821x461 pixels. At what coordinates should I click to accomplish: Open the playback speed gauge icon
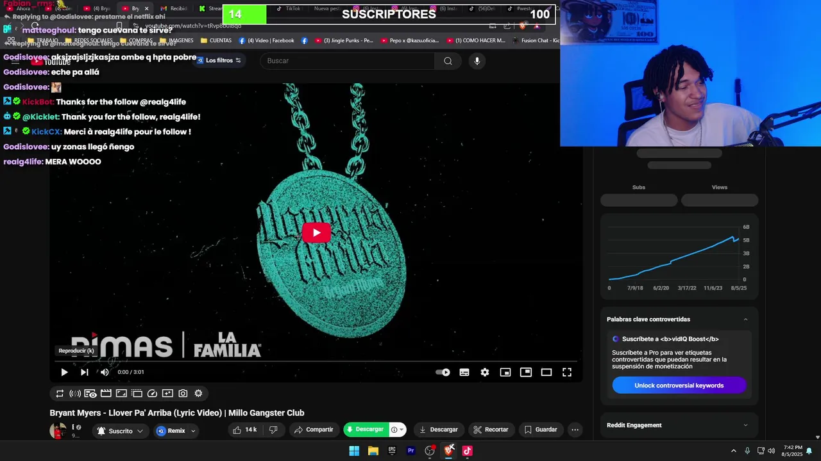coord(152,393)
